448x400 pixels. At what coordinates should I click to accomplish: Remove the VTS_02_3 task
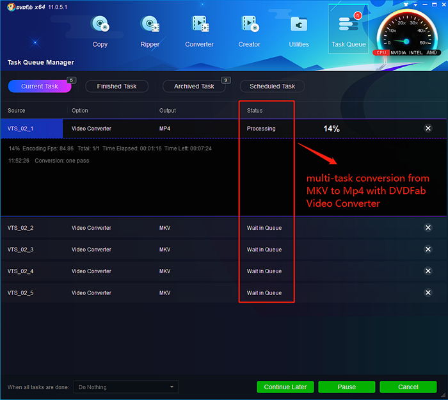(428, 249)
